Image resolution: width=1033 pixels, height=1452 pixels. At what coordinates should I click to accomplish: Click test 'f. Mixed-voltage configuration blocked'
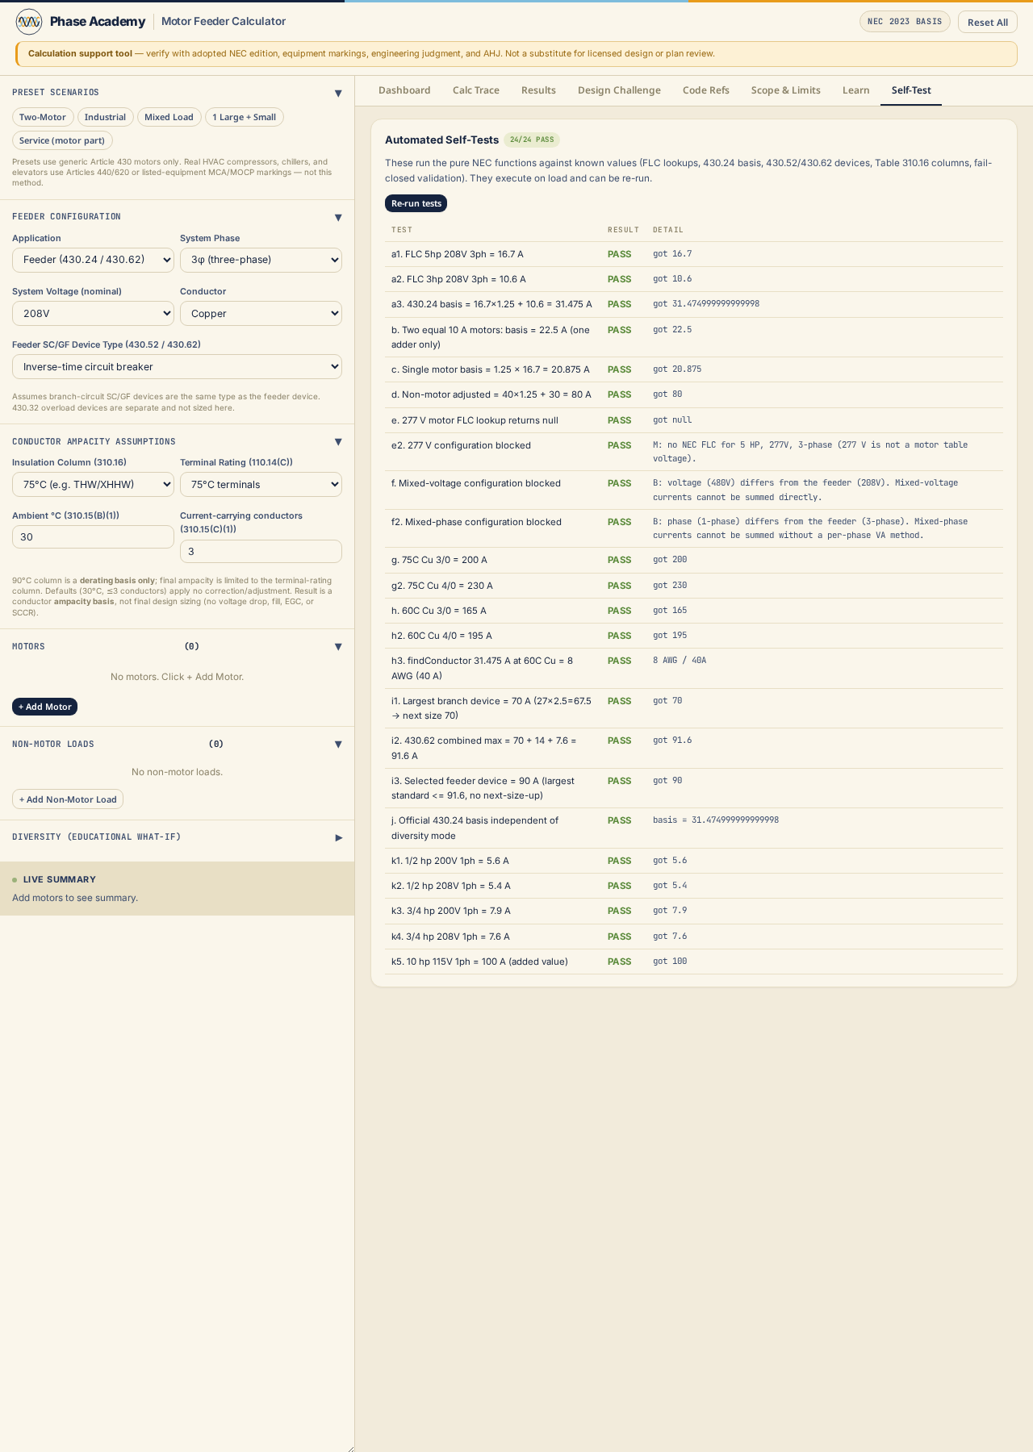click(476, 483)
